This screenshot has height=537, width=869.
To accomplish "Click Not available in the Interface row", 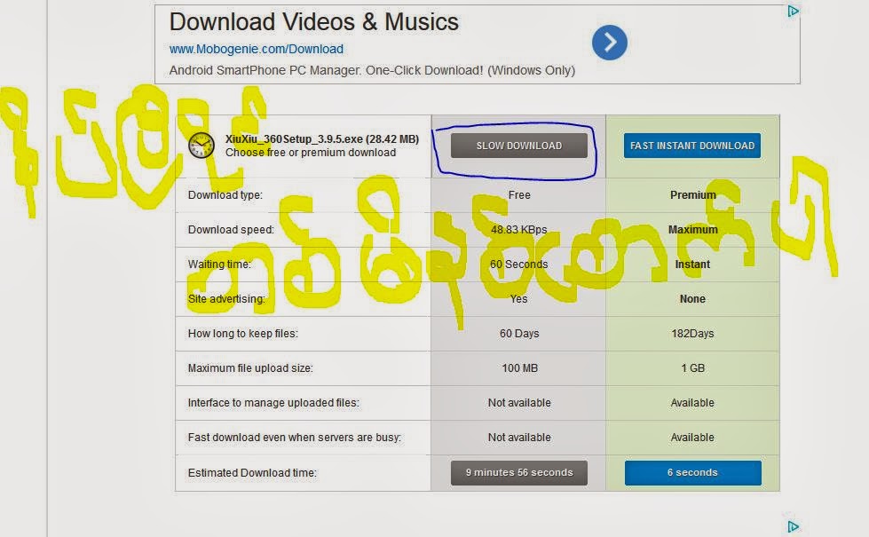I will (x=519, y=403).
